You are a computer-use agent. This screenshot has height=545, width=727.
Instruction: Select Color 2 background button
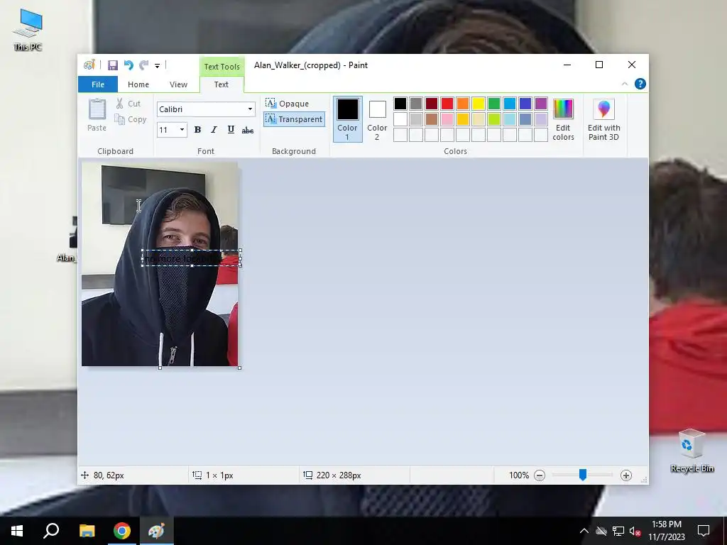coord(377,119)
